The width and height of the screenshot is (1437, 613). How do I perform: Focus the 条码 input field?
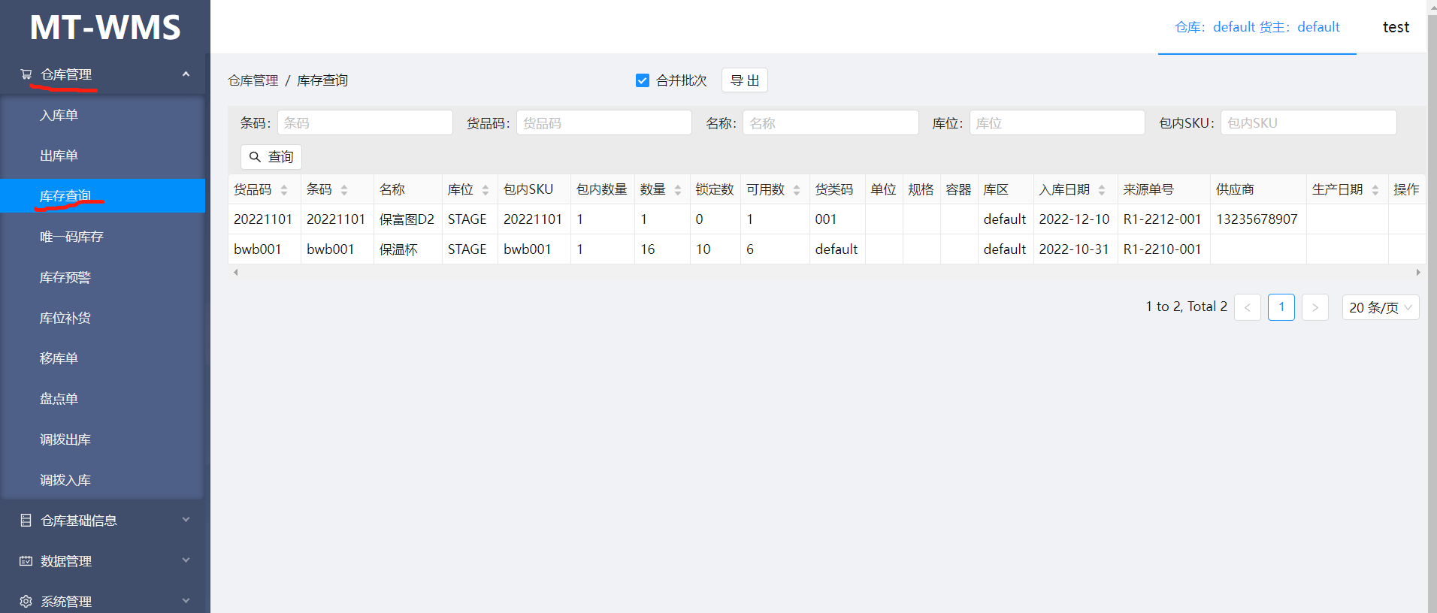tap(365, 122)
